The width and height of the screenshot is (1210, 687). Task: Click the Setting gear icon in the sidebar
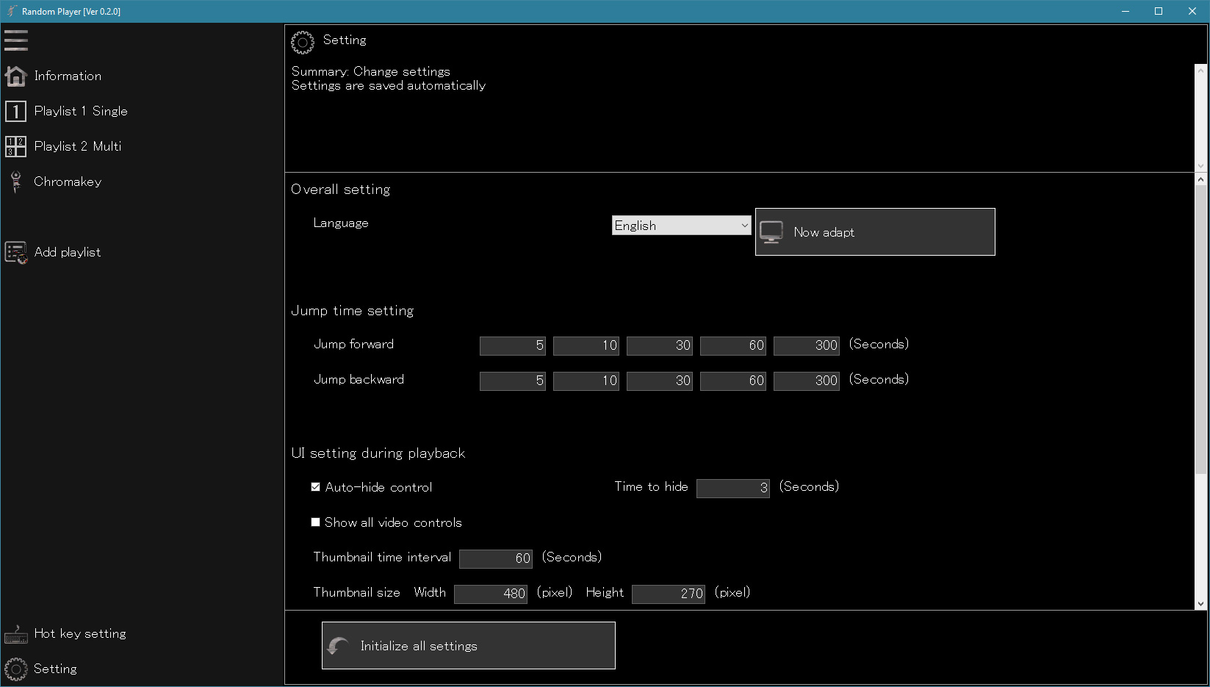click(x=16, y=669)
